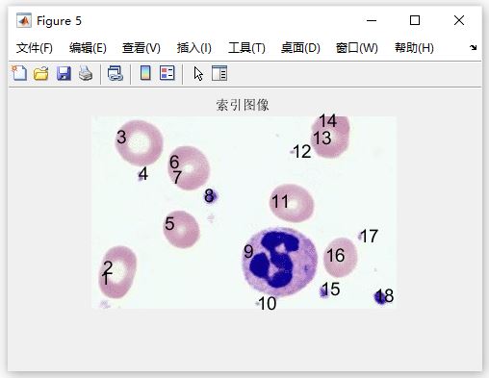
Task: Open a file with folder icon
Action: click(x=41, y=73)
